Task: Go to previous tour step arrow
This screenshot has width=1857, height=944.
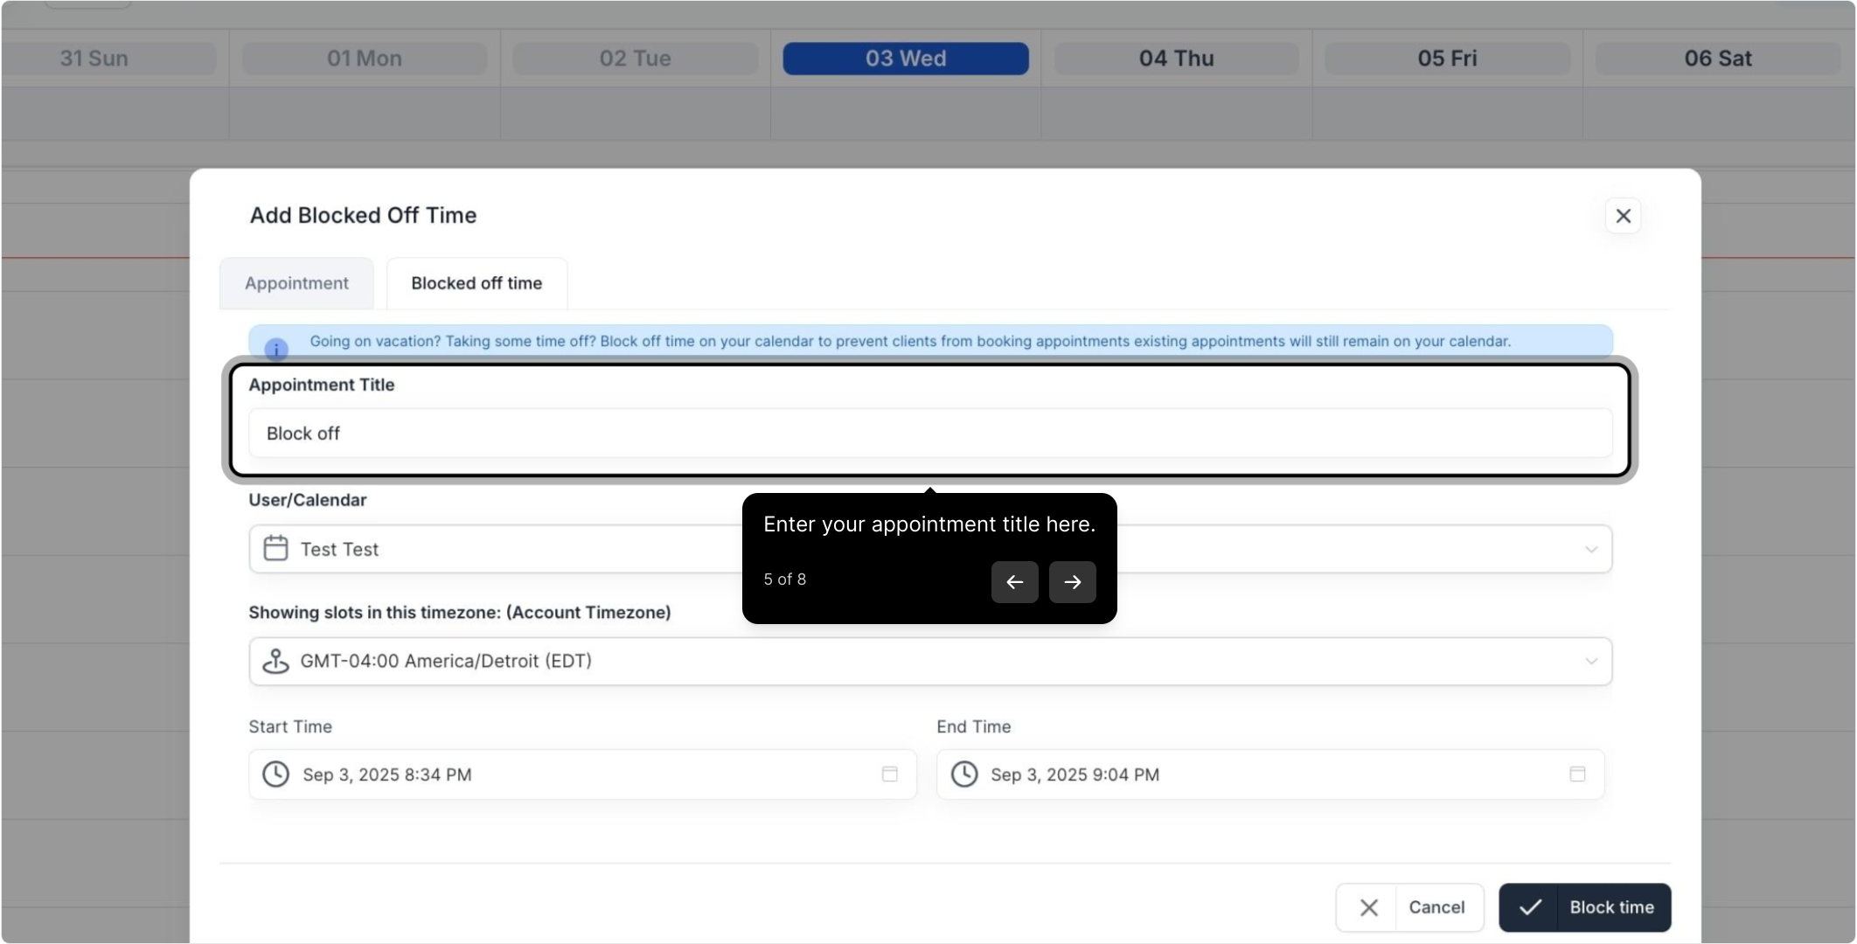Action: point(1014,582)
